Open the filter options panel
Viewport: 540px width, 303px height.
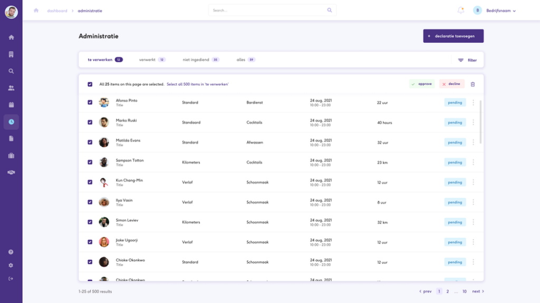point(467,60)
